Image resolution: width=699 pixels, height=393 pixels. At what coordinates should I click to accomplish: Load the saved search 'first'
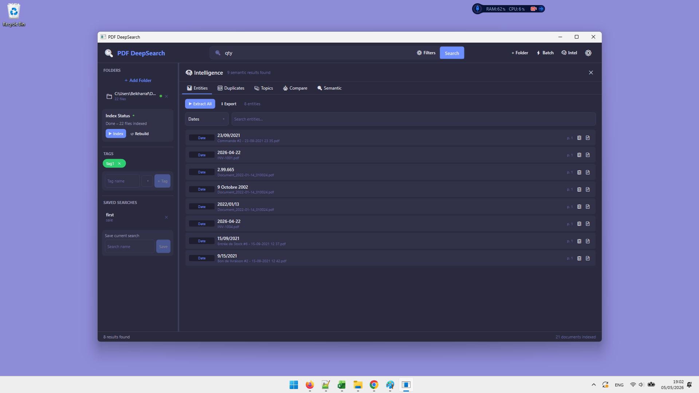(x=134, y=217)
